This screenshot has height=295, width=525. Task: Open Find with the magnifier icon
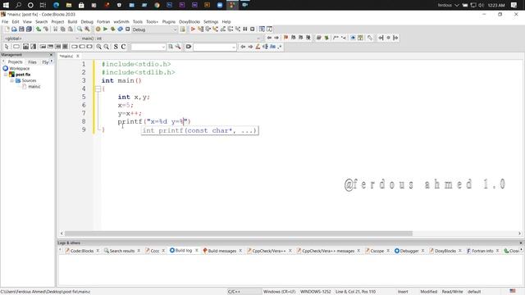(80, 29)
